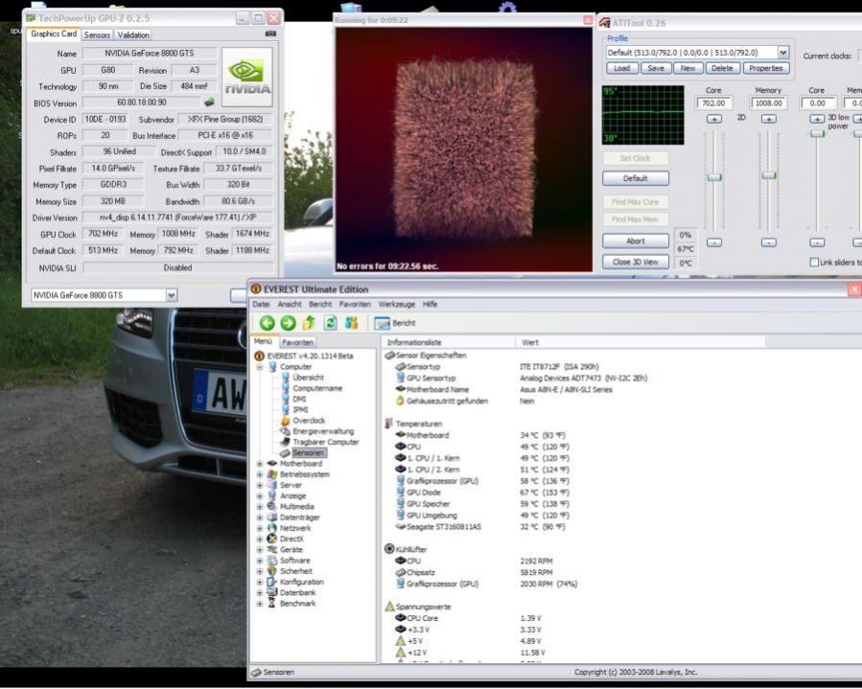862x689 pixels.
Task: Click the 3D low power Core slider handle
Action: (817, 133)
